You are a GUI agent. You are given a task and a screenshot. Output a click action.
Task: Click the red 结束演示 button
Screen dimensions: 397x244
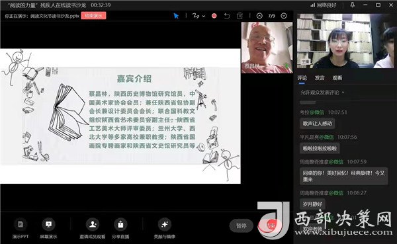(x=94, y=16)
